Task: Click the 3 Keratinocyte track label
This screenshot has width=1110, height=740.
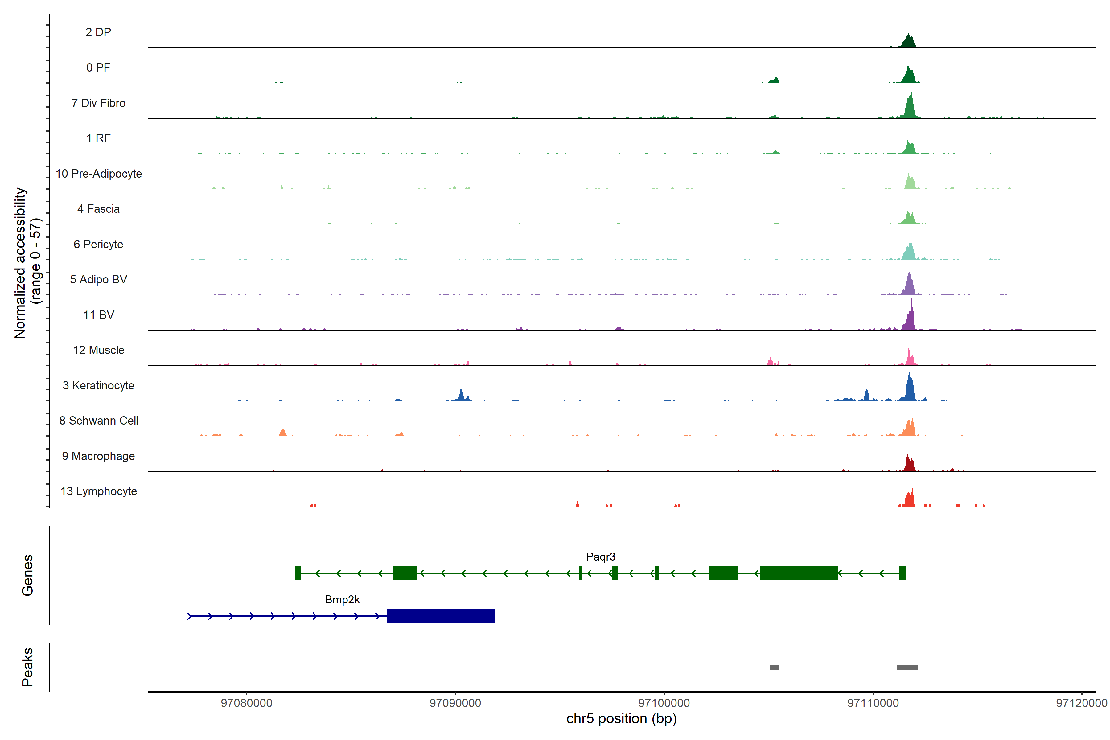Action: pyautogui.click(x=98, y=386)
